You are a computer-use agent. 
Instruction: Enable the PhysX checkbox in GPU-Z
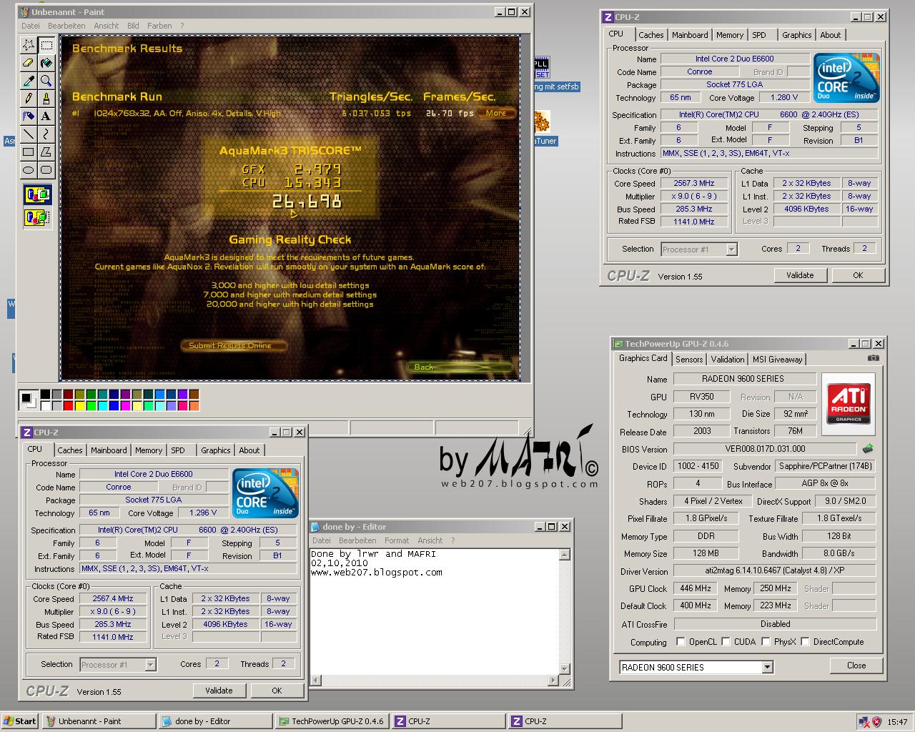pos(766,642)
